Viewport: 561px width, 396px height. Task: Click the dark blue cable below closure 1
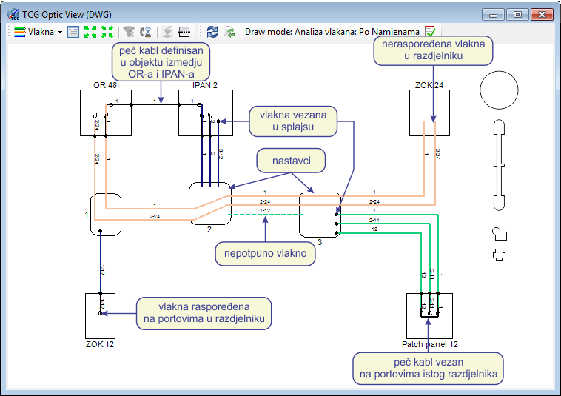click(101, 262)
